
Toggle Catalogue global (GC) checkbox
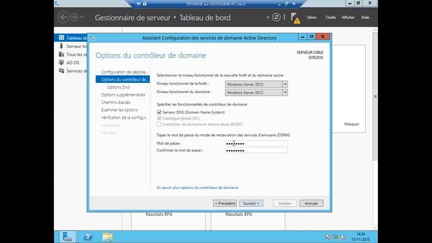point(159,118)
